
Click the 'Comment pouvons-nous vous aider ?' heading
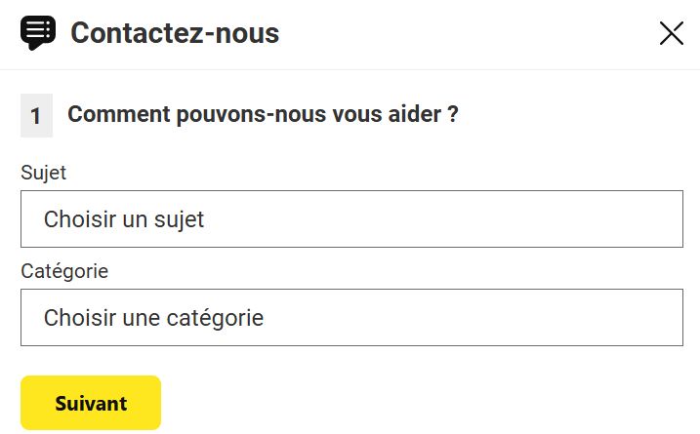pos(263,115)
